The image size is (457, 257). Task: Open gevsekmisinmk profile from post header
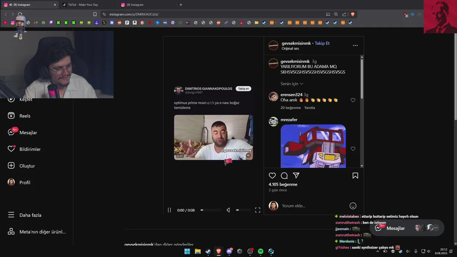(296, 43)
